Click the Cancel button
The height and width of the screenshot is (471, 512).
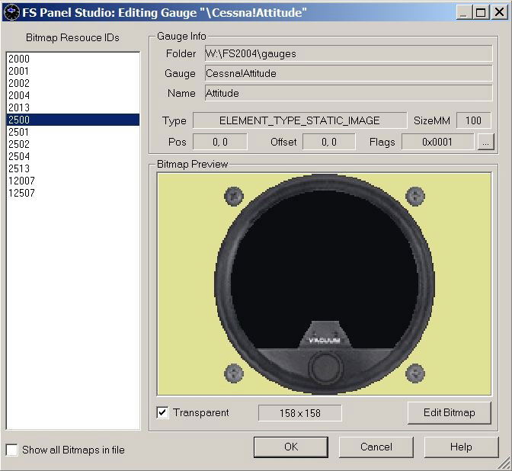coord(376,447)
